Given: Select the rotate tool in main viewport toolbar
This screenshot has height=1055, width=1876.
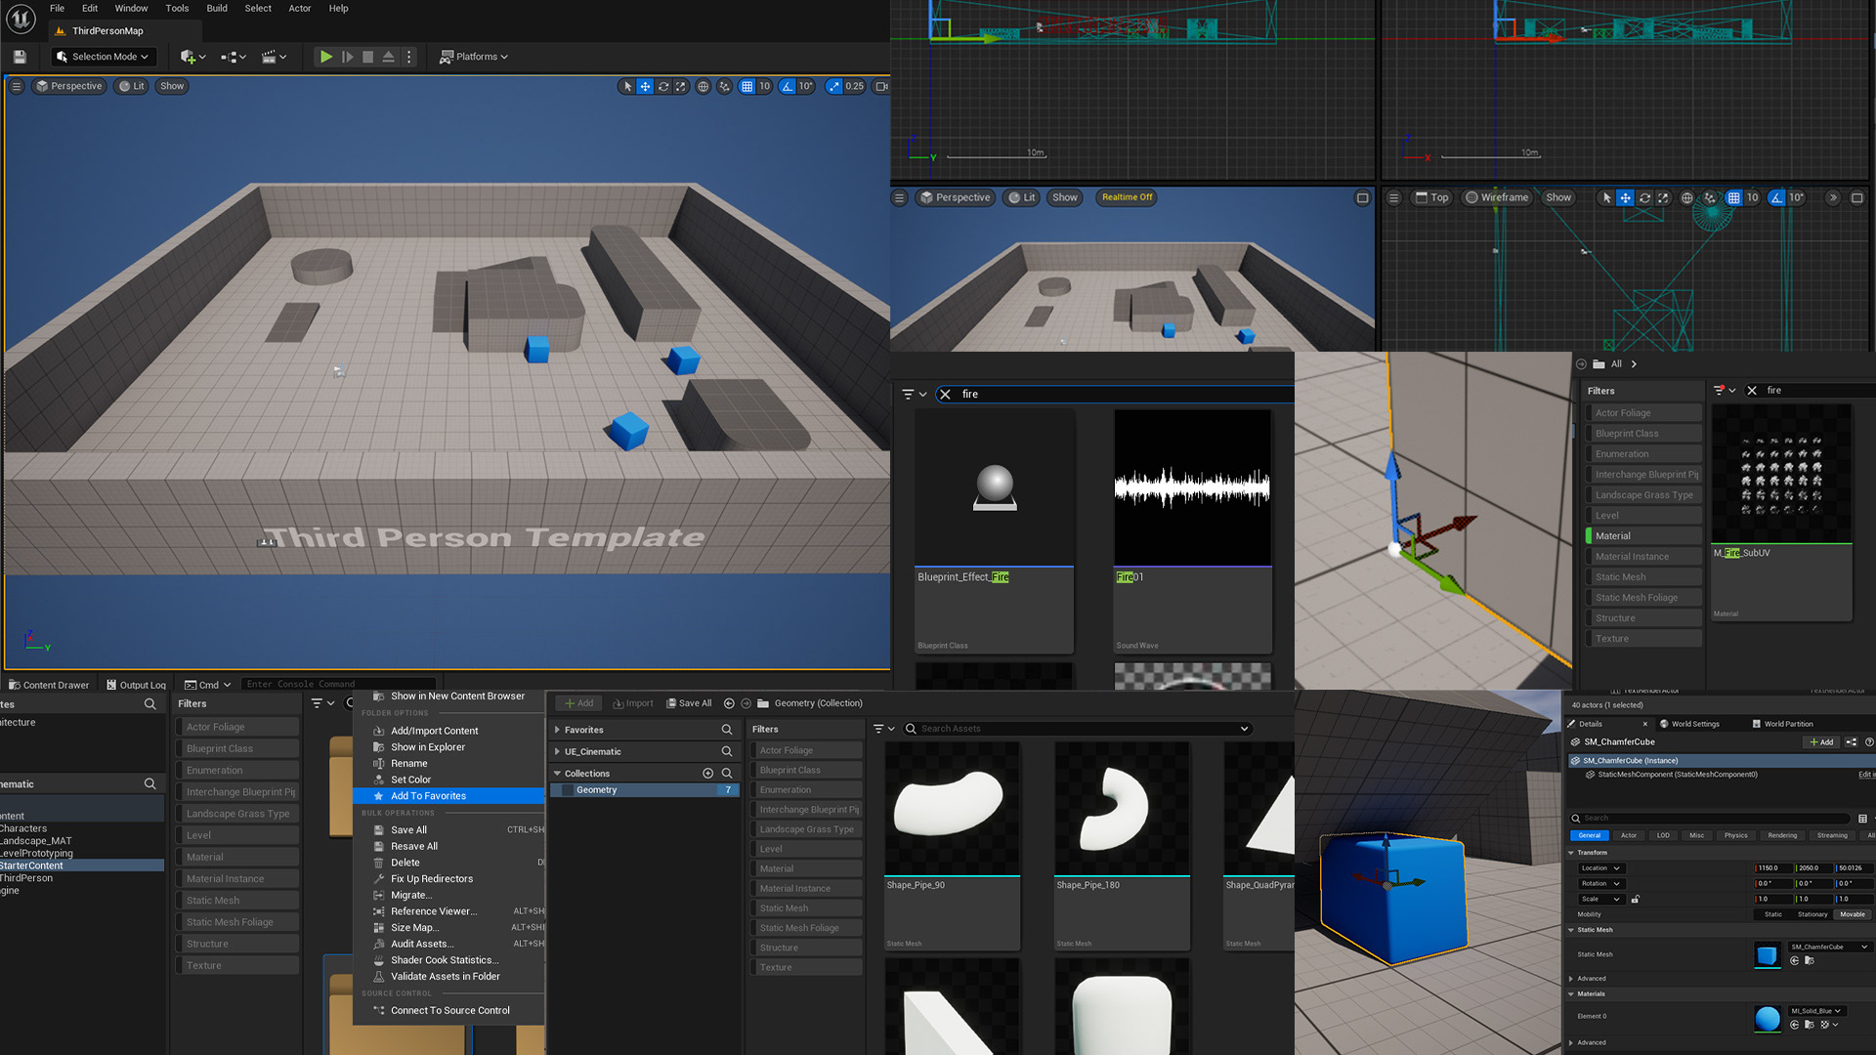Looking at the screenshot, I should [x=663, y=87].
